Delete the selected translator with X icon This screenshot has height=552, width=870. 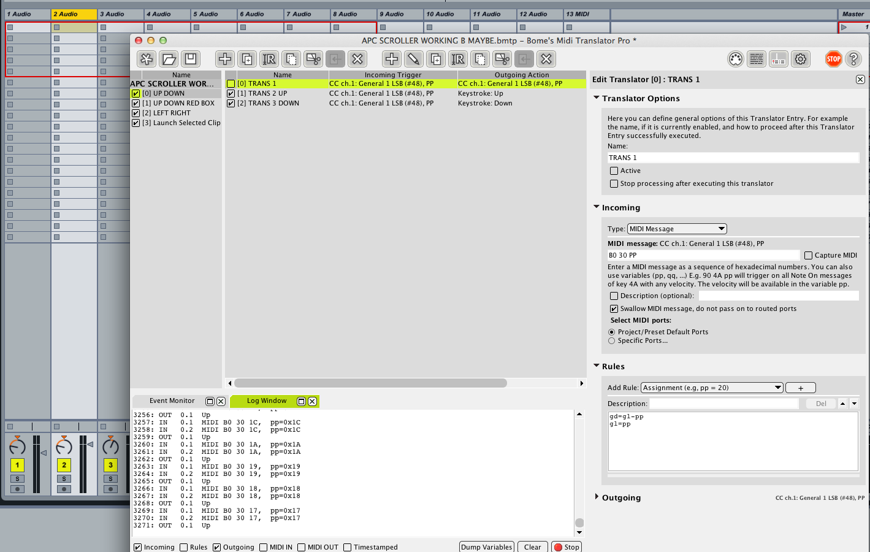(546, 59)
